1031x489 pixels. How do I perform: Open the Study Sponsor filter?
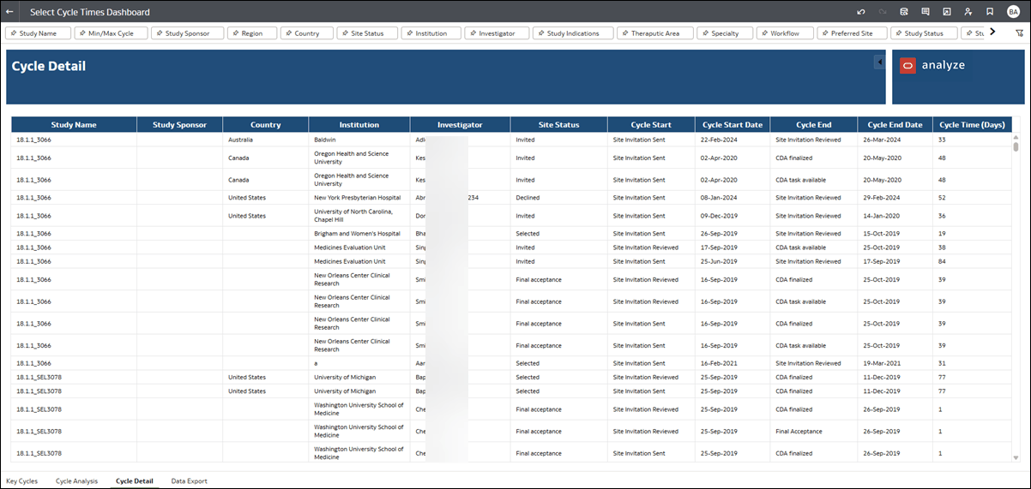pos(187,33)
